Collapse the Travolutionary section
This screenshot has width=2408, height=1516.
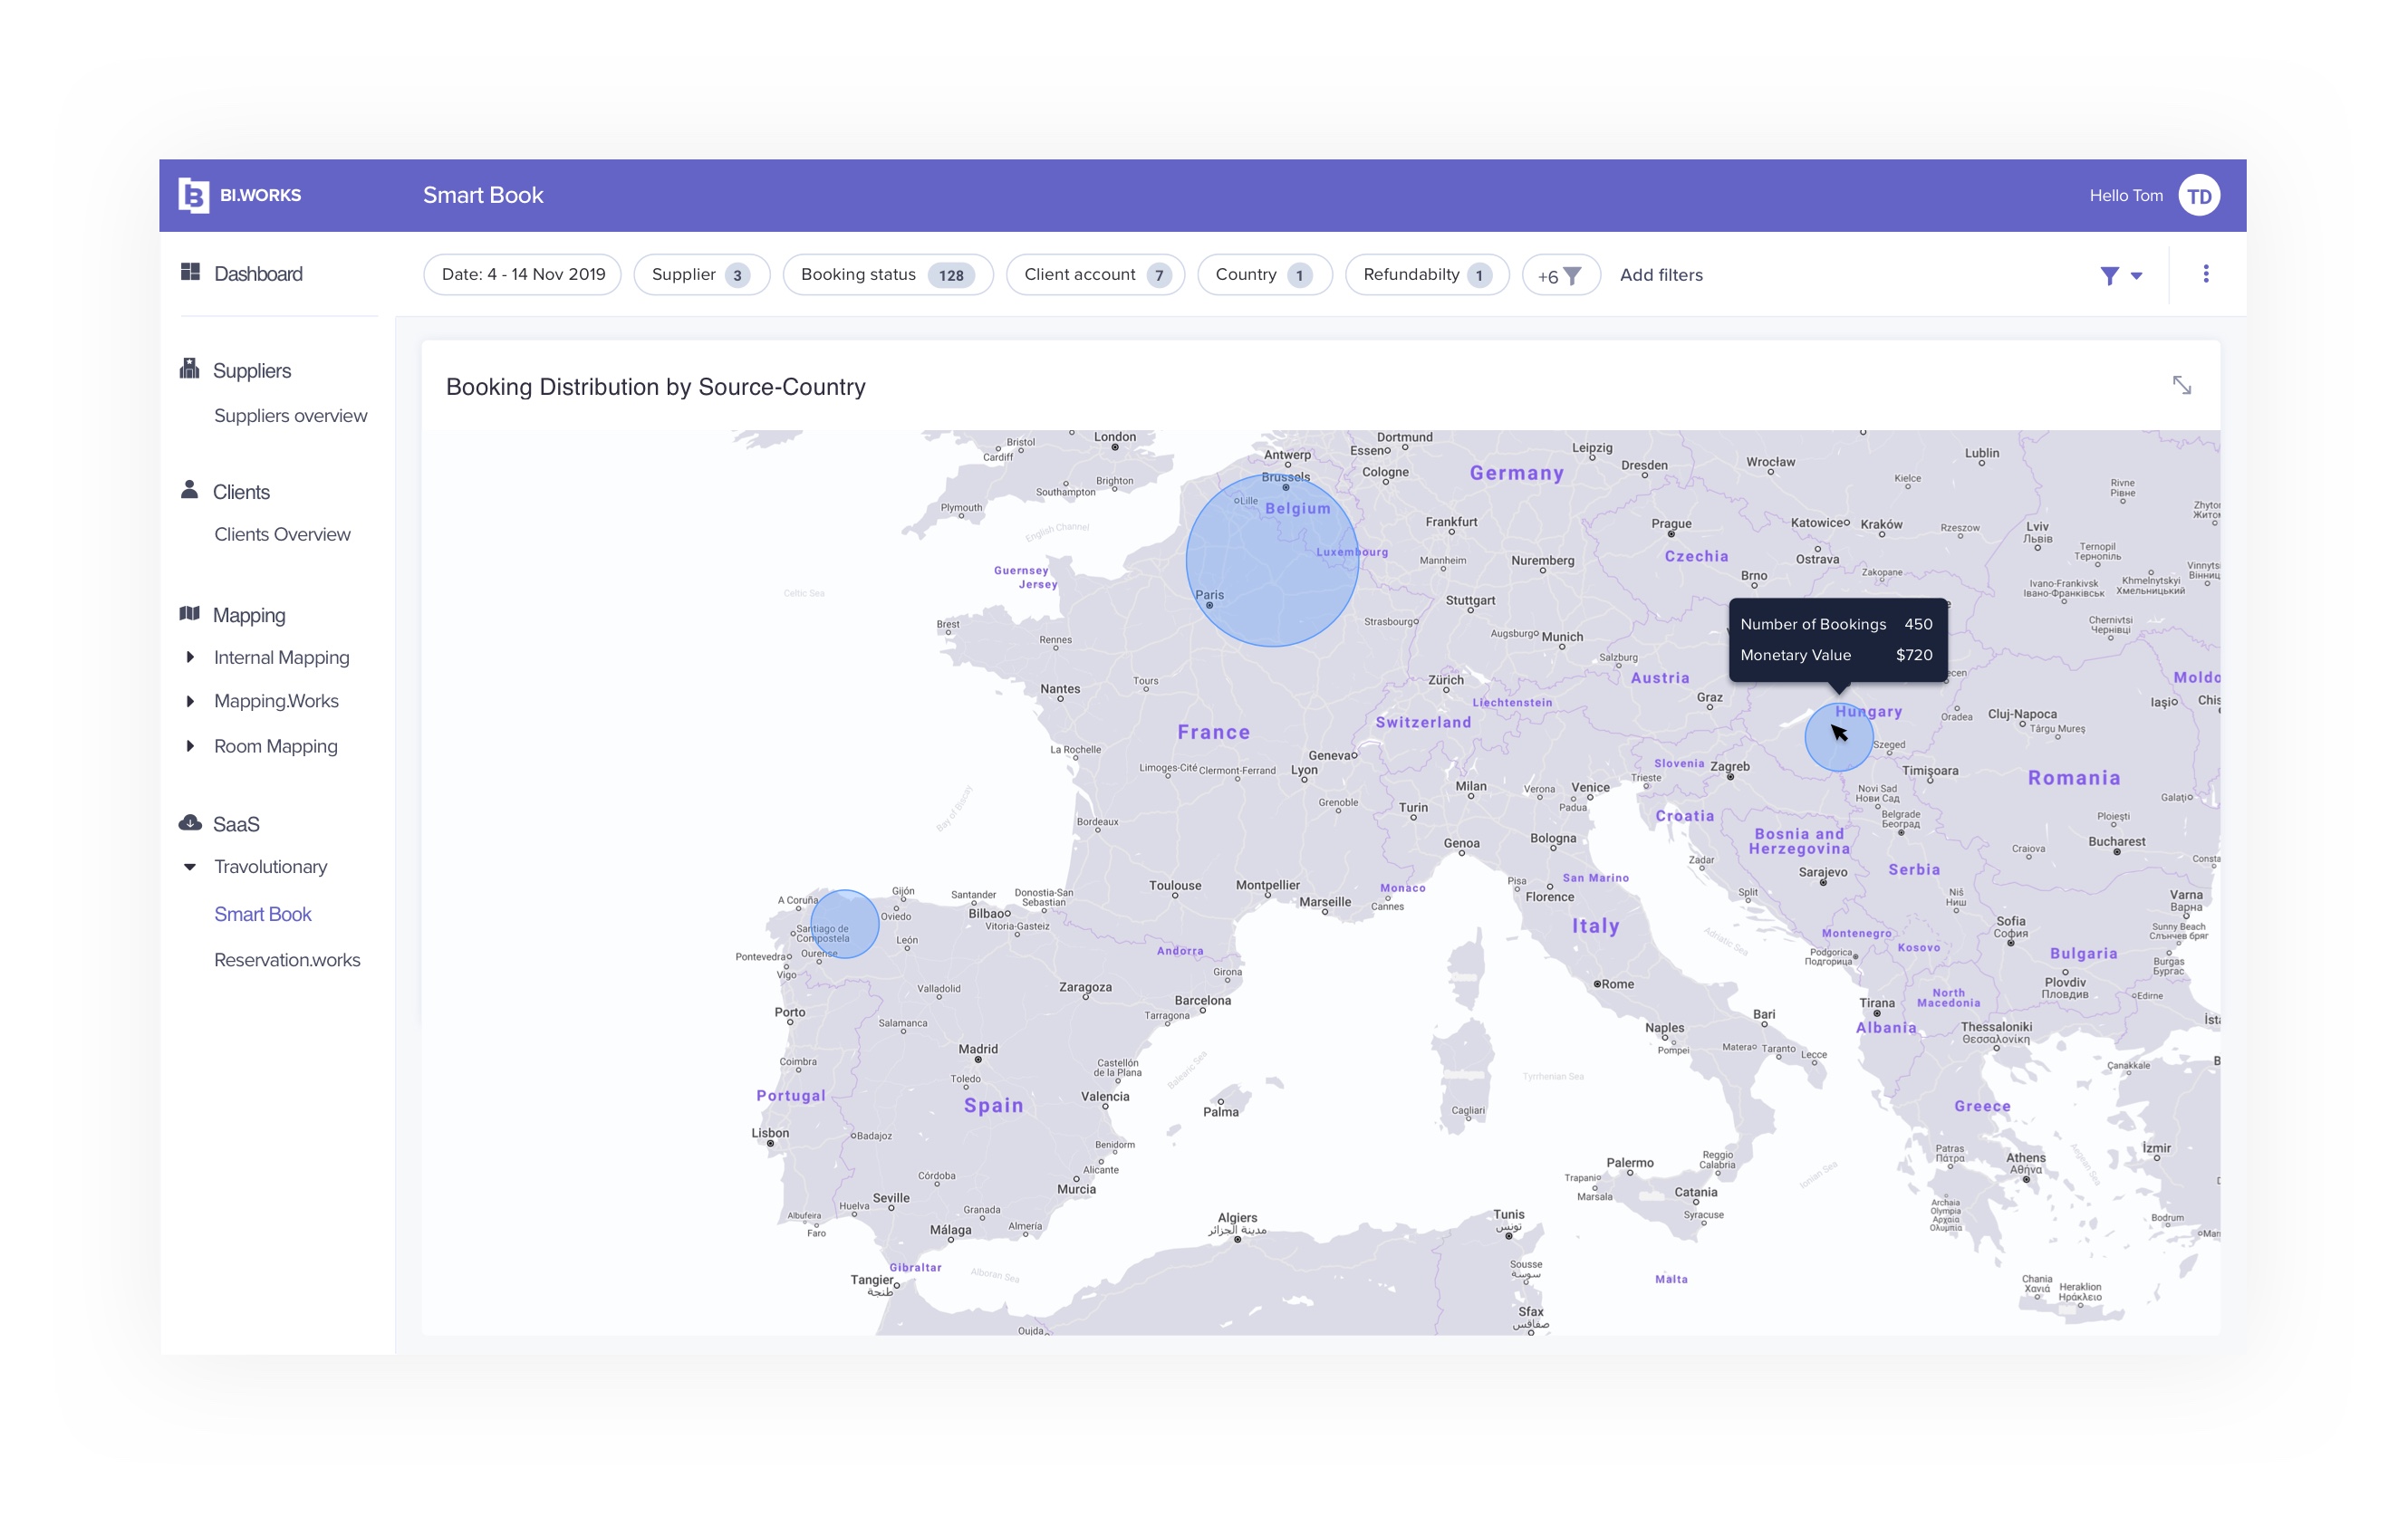click(x=190, y=867)
